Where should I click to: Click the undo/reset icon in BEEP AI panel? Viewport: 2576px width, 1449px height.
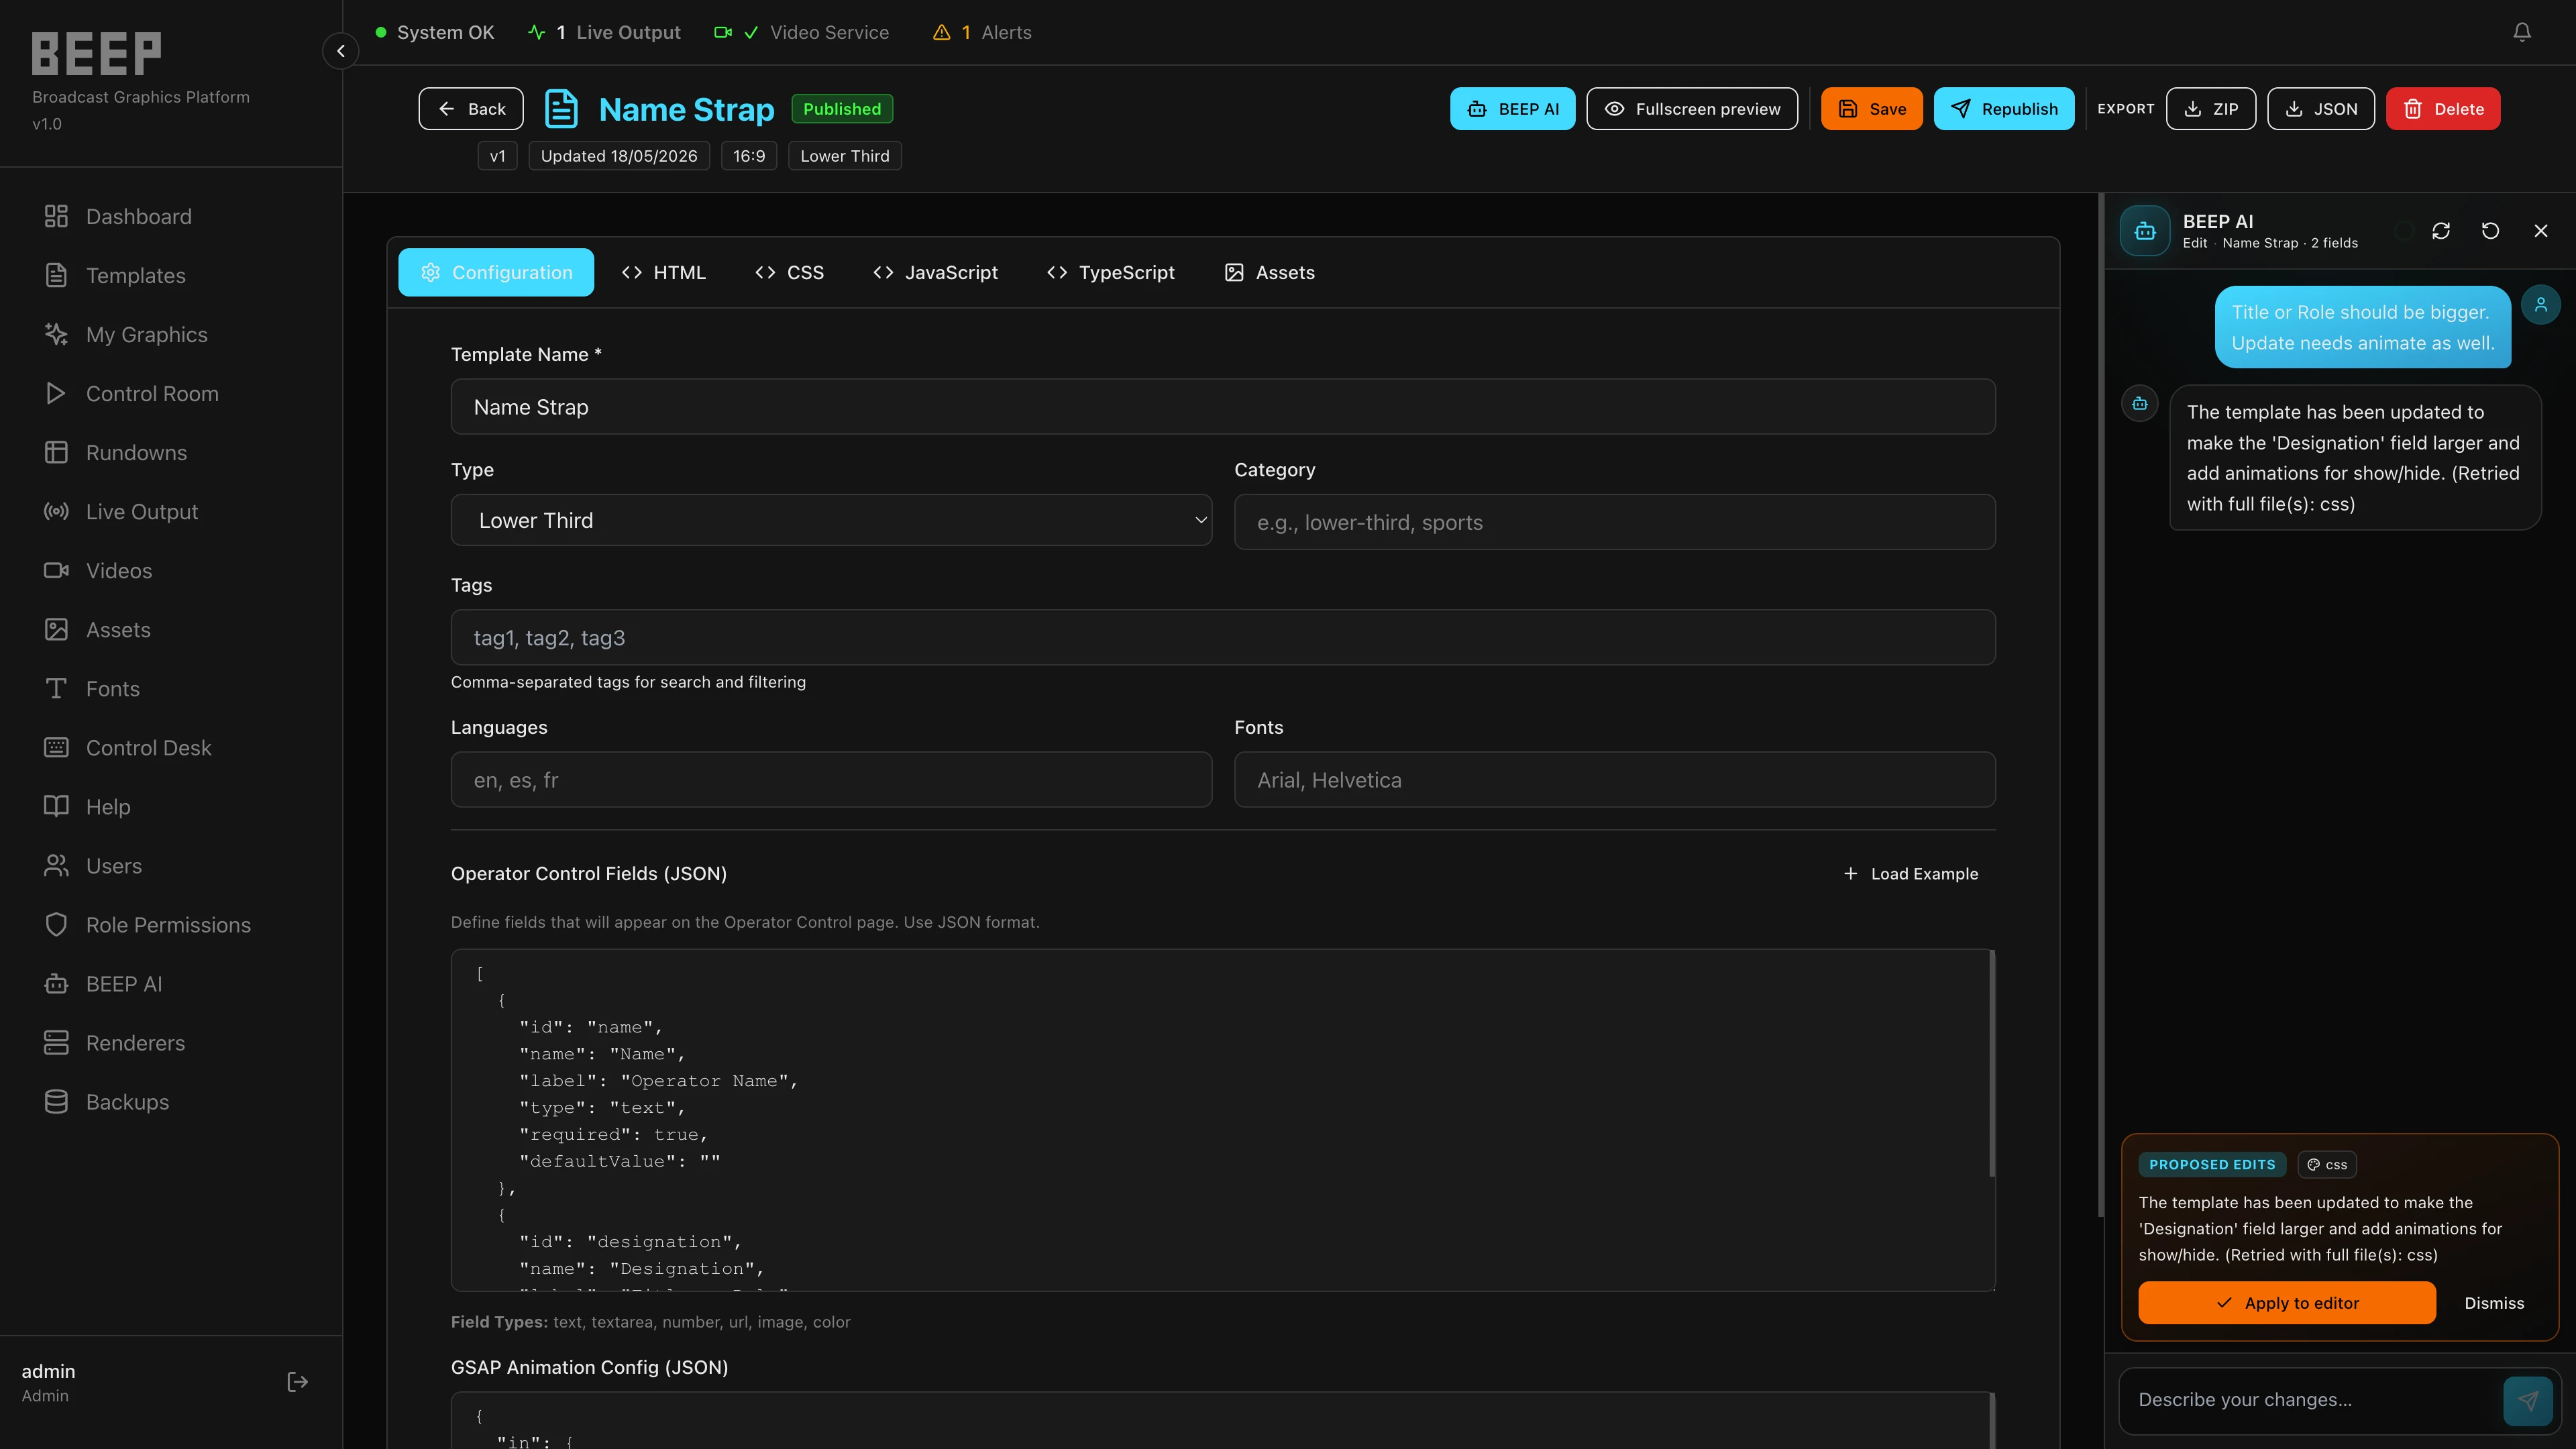coord(2491,231)
